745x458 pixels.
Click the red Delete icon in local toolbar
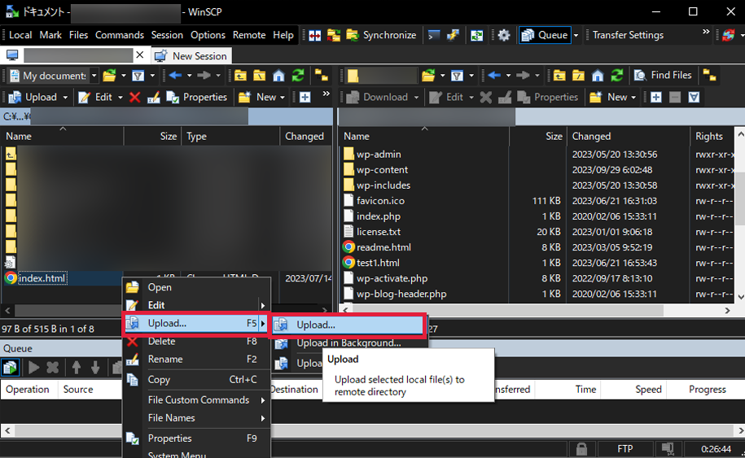pyautogui.click(x=135, y=98)
